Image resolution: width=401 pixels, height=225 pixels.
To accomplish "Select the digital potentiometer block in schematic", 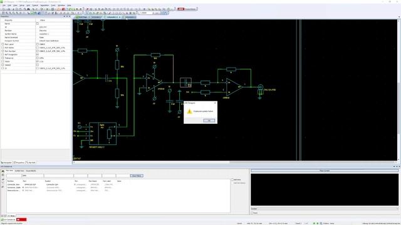I will (x=103, y=134).
